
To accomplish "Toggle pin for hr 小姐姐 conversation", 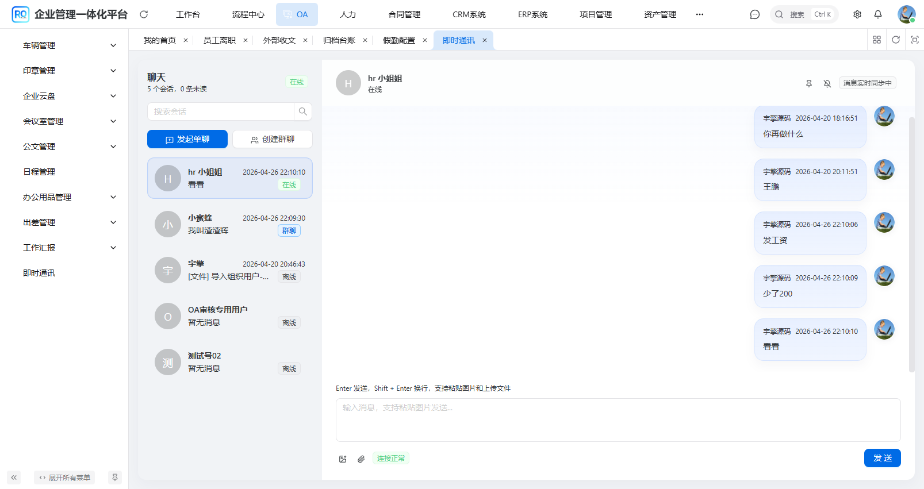I will (809, 83).
